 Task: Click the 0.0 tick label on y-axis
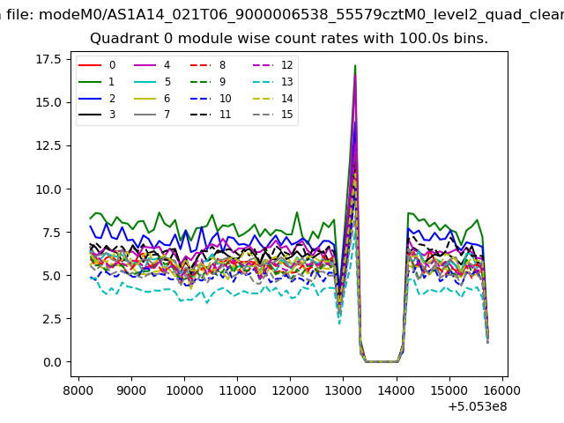point(54,362)
